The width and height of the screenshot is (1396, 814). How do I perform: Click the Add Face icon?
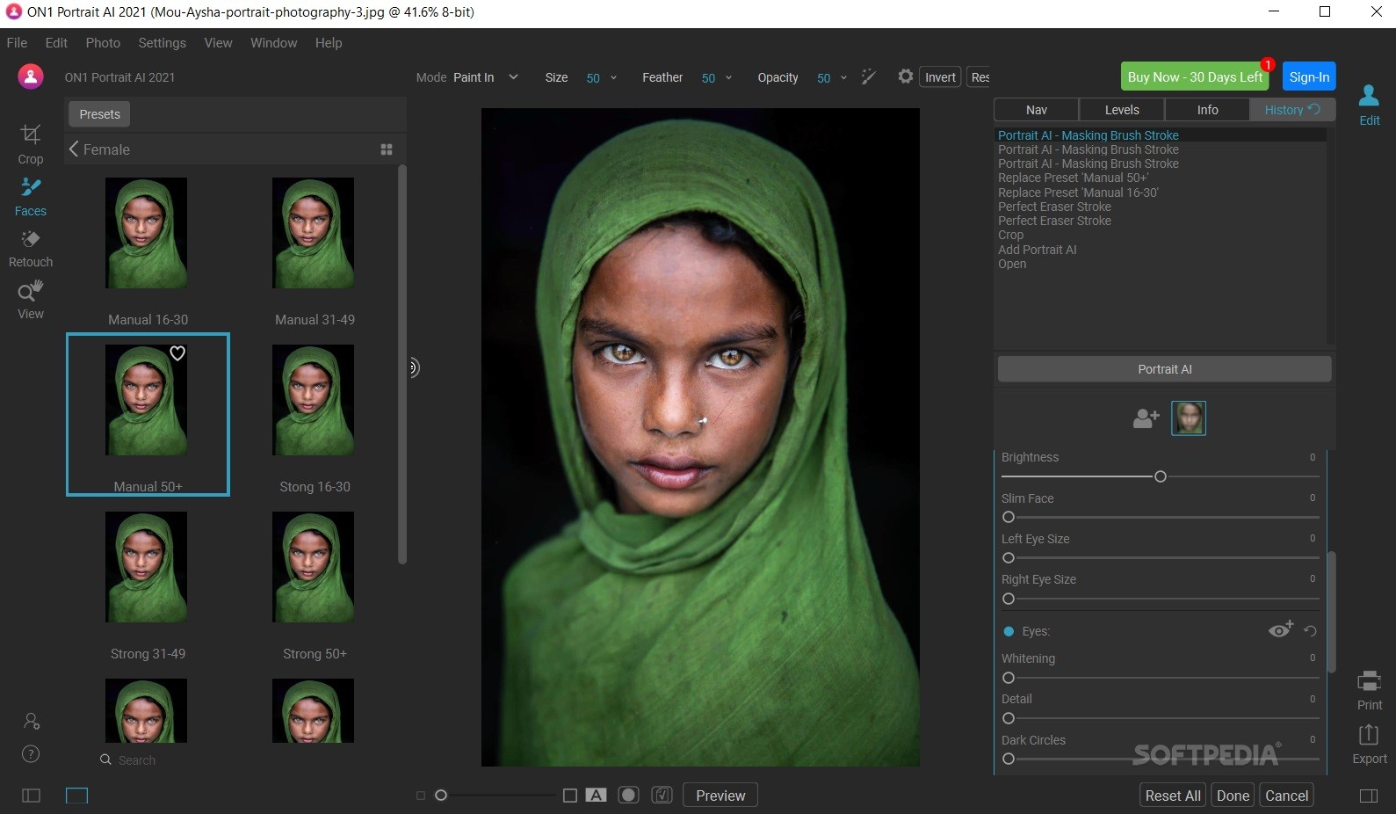pyautogui.click(x=1146, y=418)
